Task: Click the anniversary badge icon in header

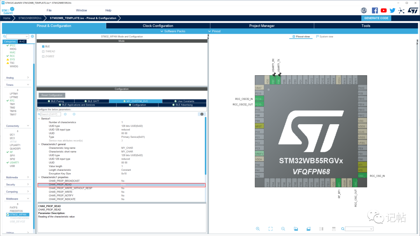Action: (364, 10)
